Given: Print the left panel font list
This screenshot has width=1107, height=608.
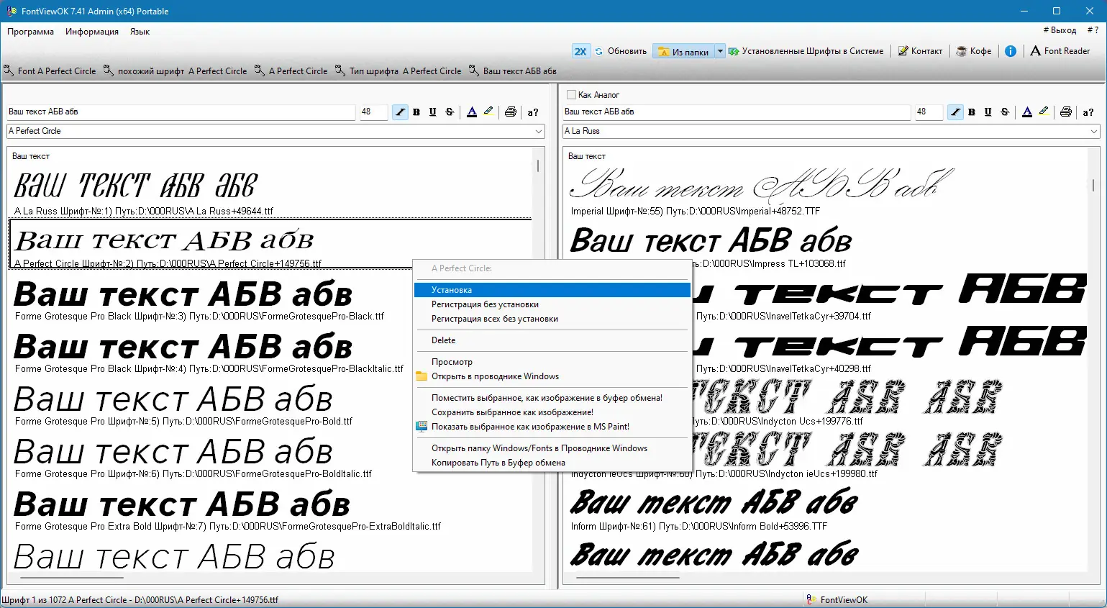Looking at the screenshot, I should [511, 112].
